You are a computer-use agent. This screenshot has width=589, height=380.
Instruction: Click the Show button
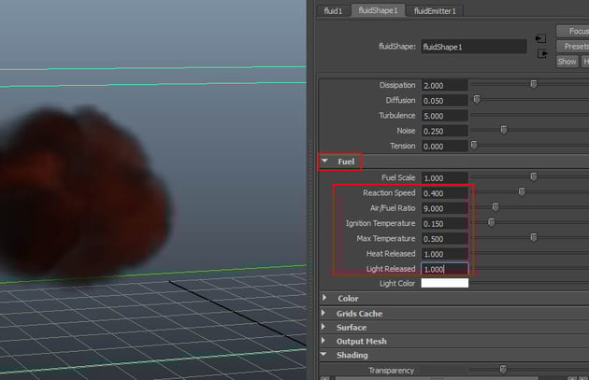[567, 62]
